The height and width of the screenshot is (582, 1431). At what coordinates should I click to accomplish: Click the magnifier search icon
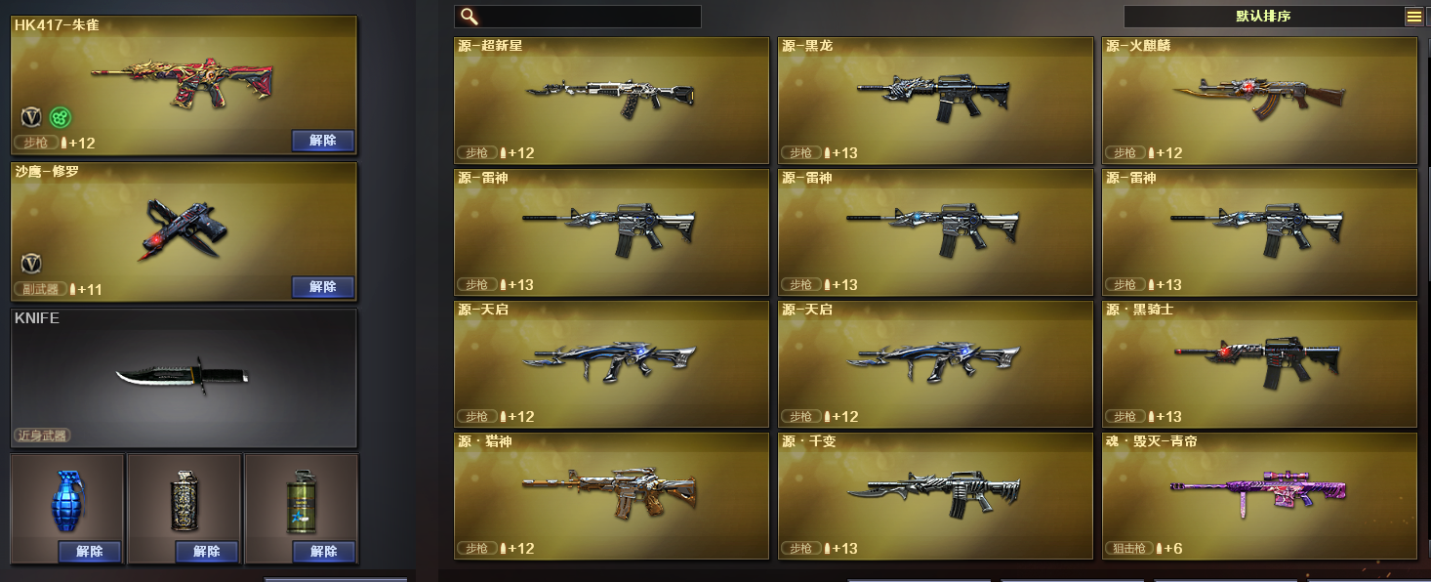(469, 17)
